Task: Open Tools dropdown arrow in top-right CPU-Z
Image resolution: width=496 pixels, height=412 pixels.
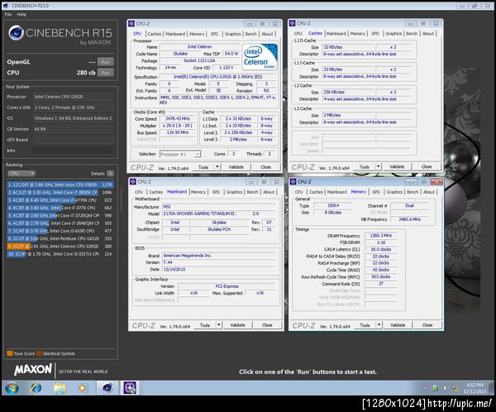Action: click(379, 166)
